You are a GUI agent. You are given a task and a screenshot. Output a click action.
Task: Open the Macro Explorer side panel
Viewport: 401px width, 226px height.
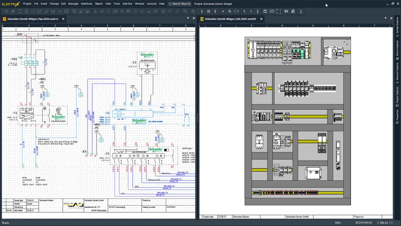tap(397, 49)
